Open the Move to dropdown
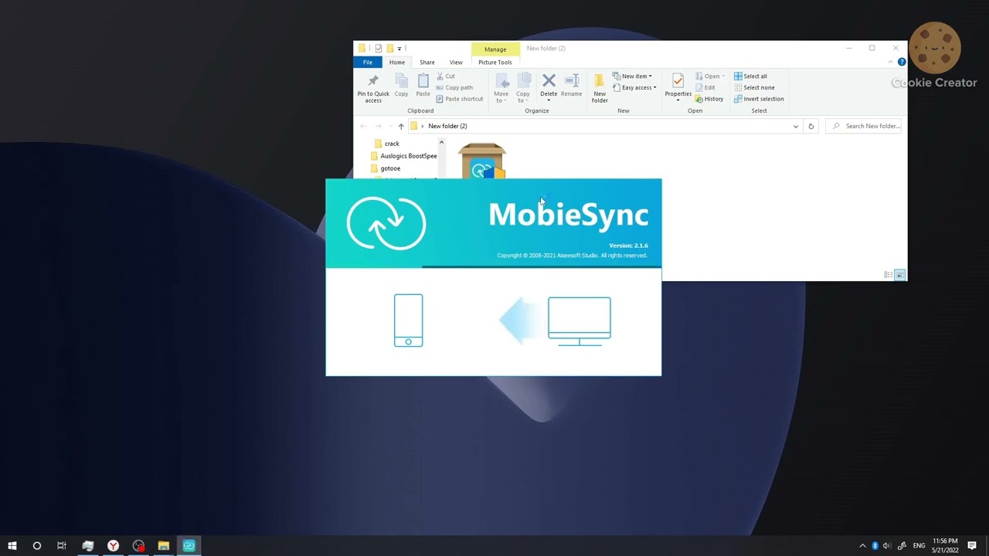This screenshot has width=989, height=556. point(501,89)
